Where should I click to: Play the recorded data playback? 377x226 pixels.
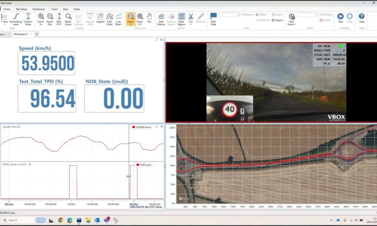(340, 18)
